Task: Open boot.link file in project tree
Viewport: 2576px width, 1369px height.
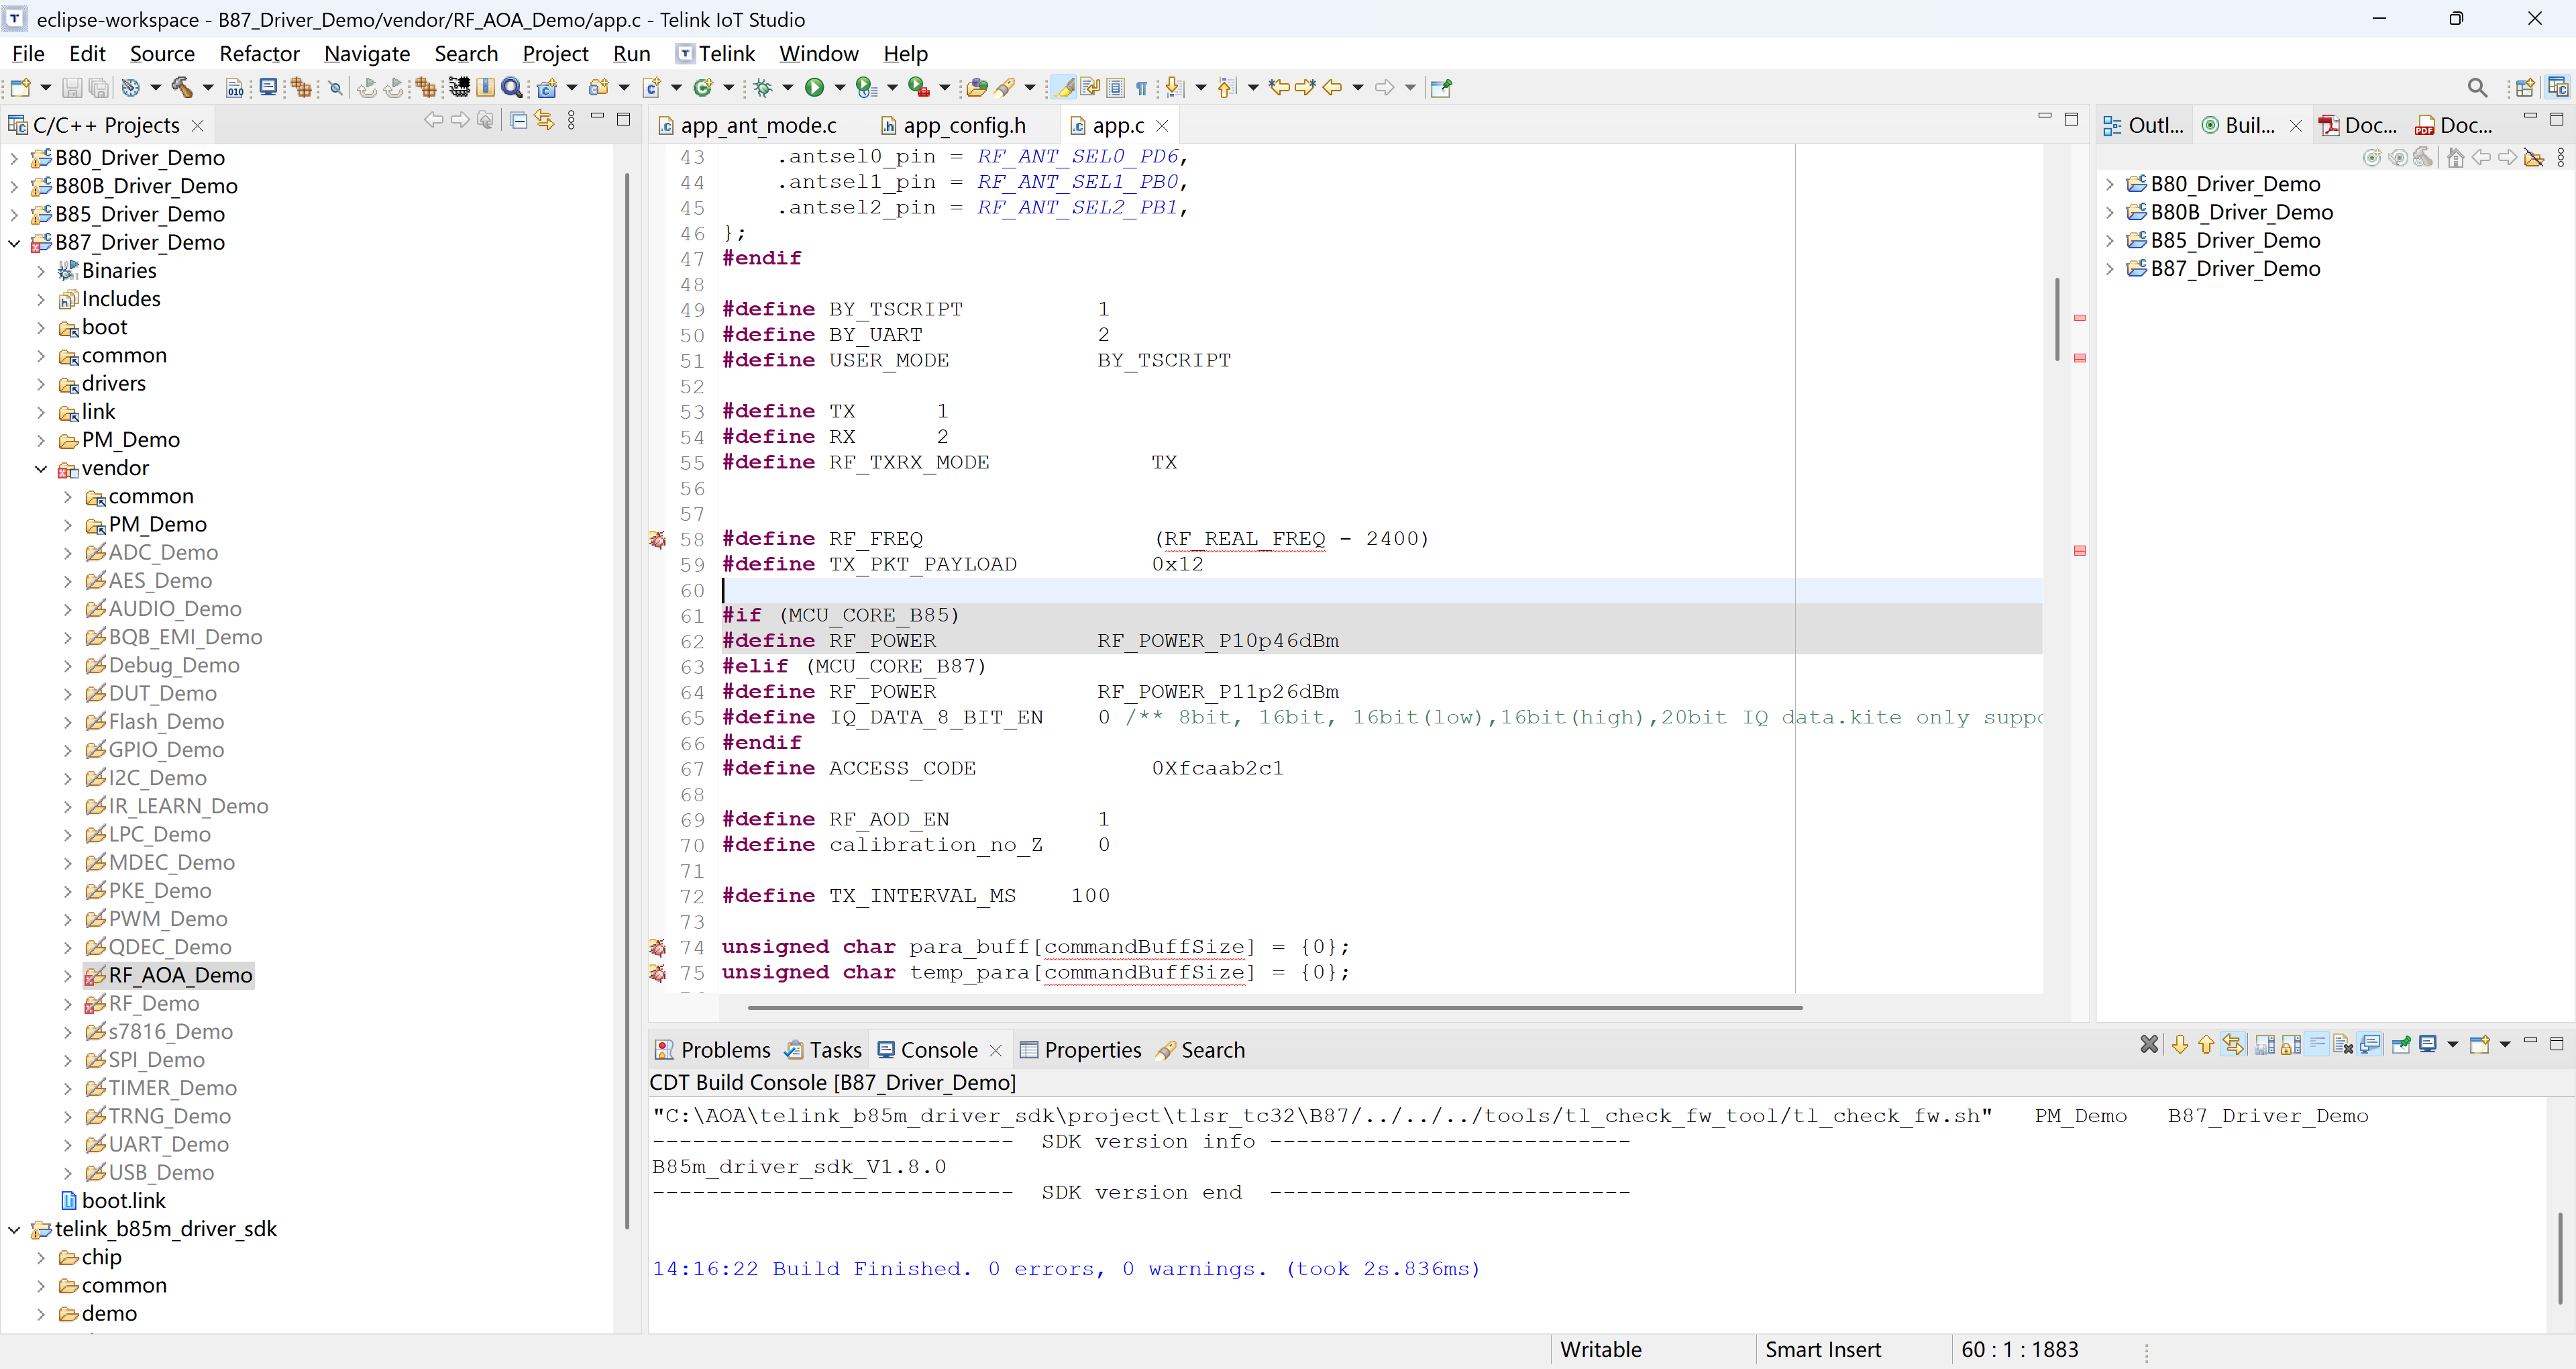Action: (123, 1201)
